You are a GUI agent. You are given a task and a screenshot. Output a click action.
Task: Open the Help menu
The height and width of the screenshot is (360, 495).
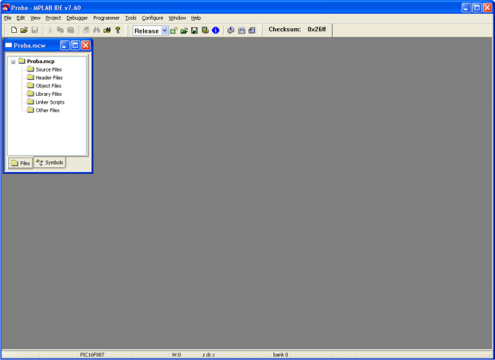coord(196,18)
